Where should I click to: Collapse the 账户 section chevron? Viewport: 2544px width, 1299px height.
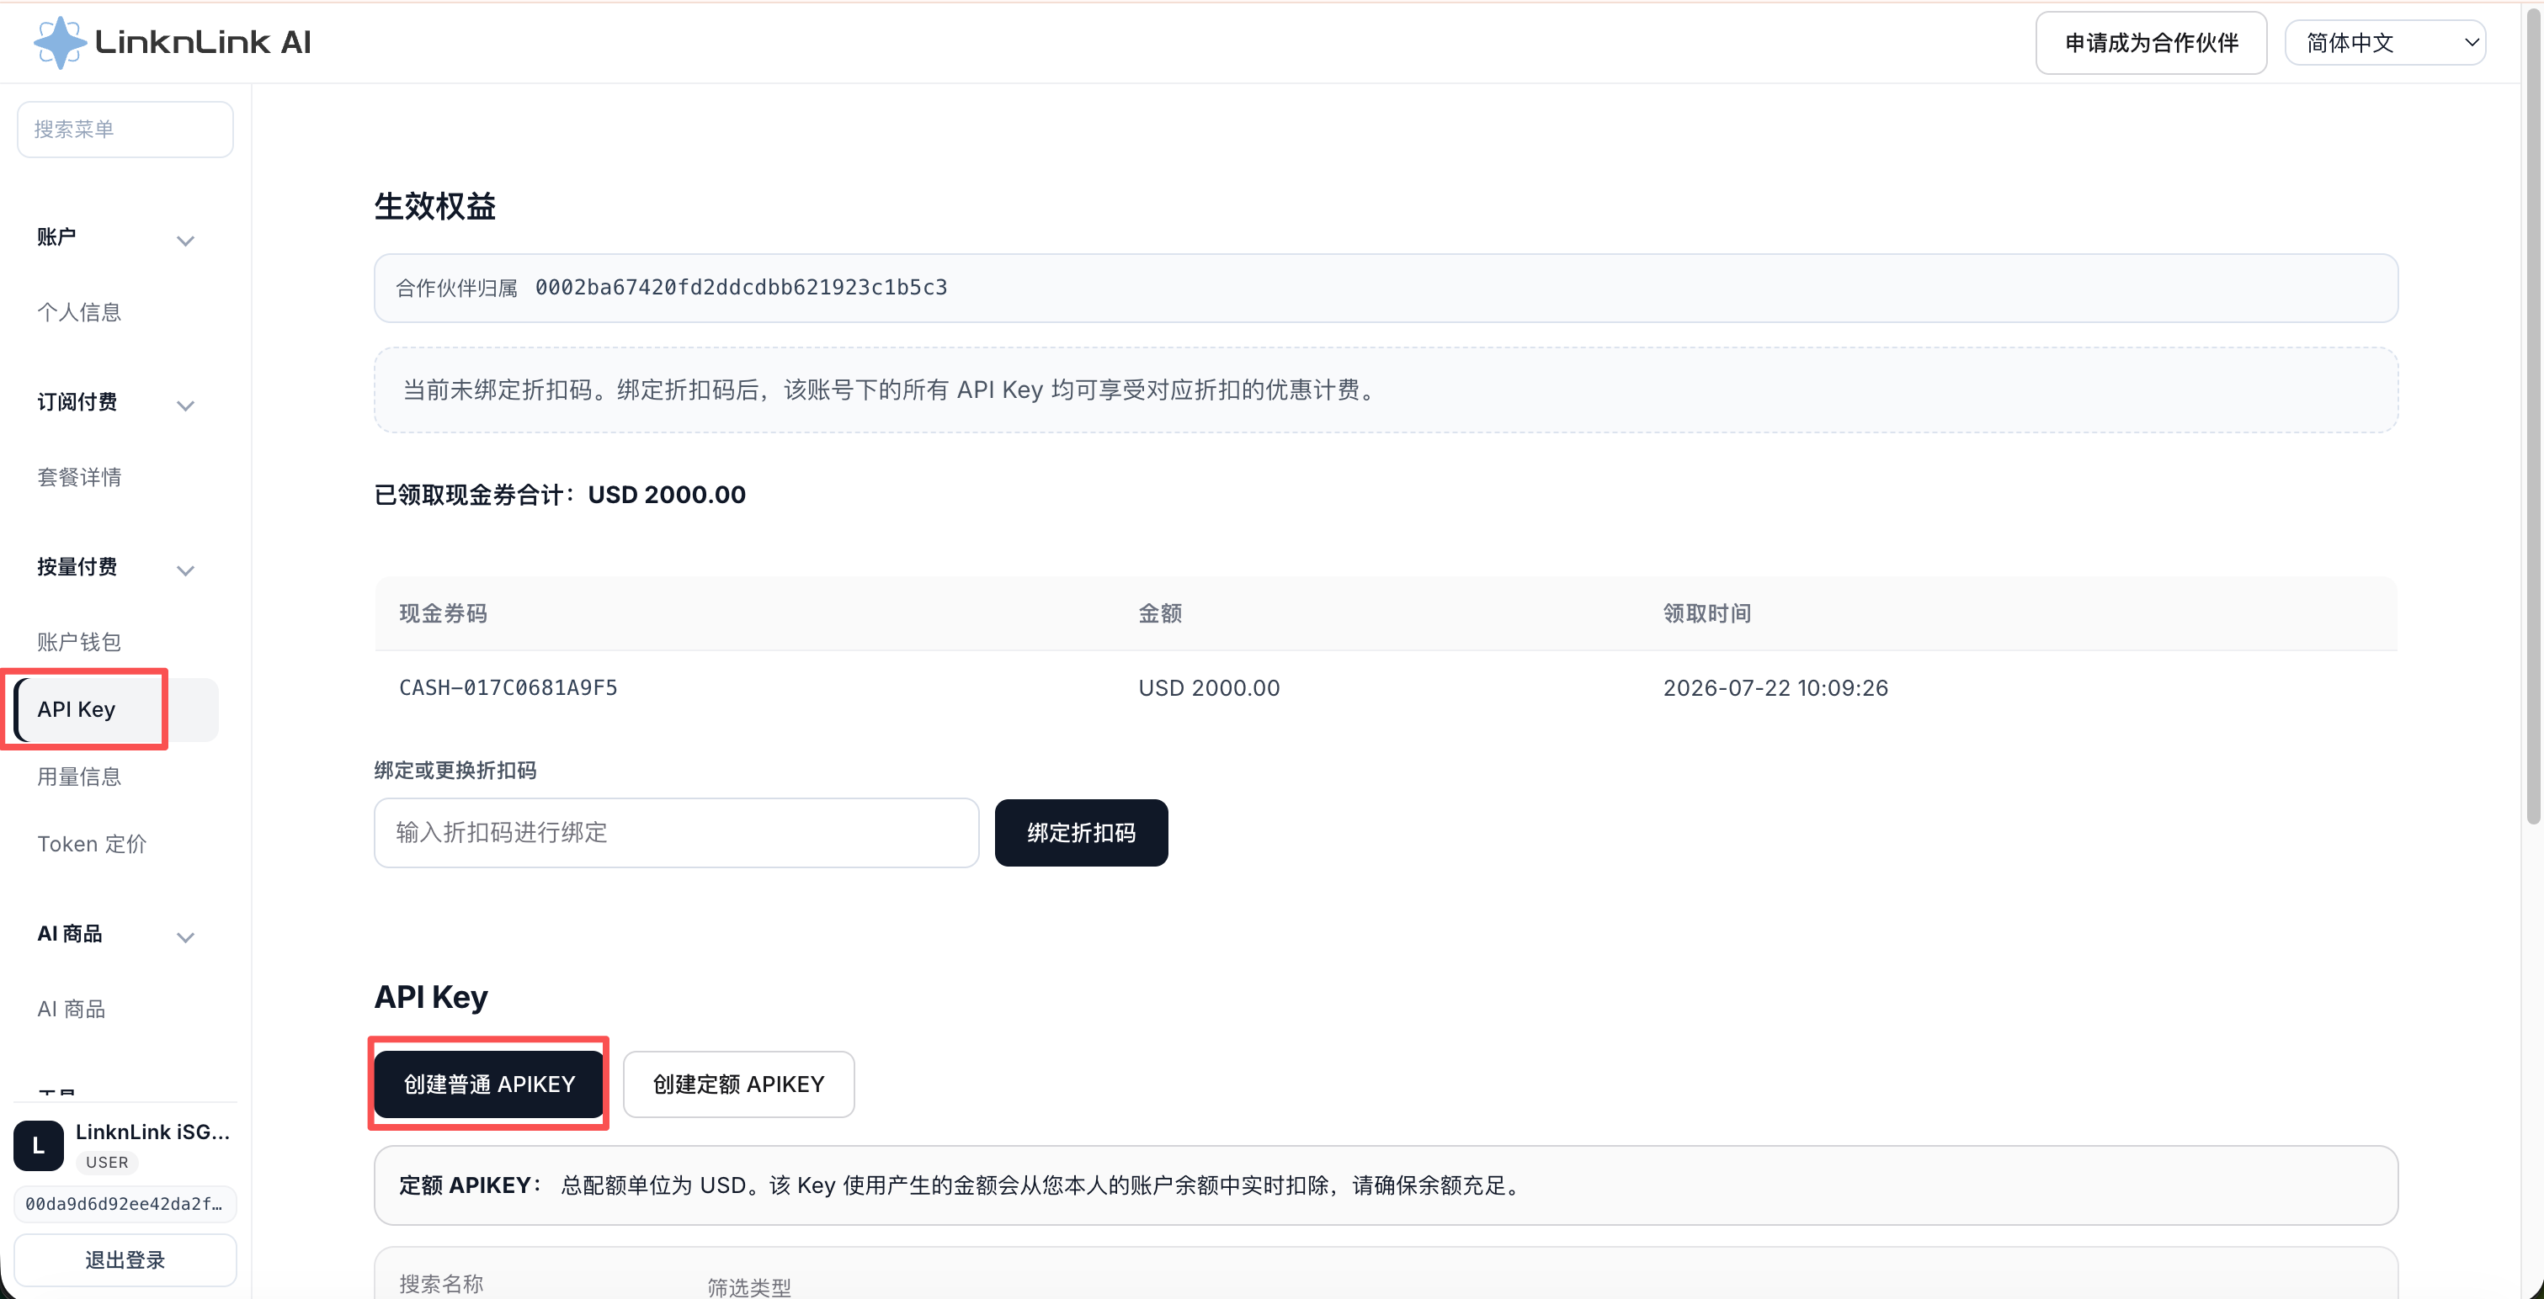[184, 240]
